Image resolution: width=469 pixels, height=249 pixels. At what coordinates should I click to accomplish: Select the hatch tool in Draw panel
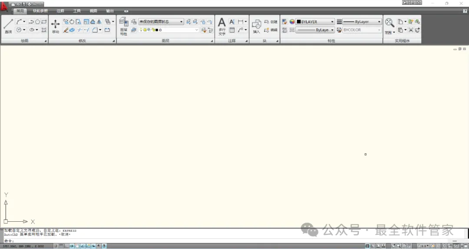click(x=44, y=30)
